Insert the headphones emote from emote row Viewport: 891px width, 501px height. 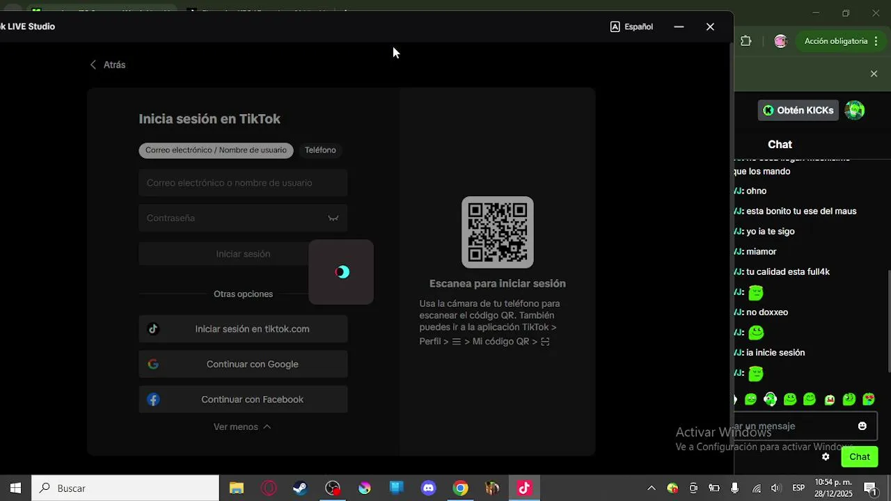[x=770, y=399]
